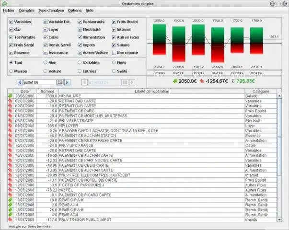Toggle the Essence checkbox
Image resolution: width=289 pixels, height=230 pixels.
pyautogui.click(x=11, y=53)
